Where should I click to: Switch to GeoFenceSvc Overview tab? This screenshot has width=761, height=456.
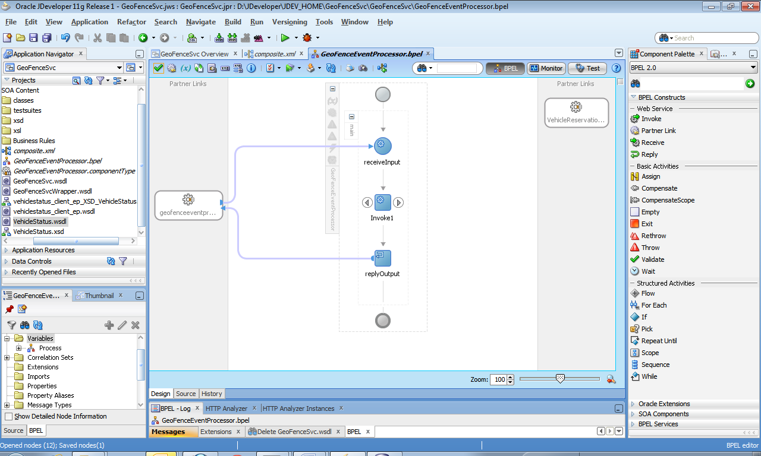194,54
